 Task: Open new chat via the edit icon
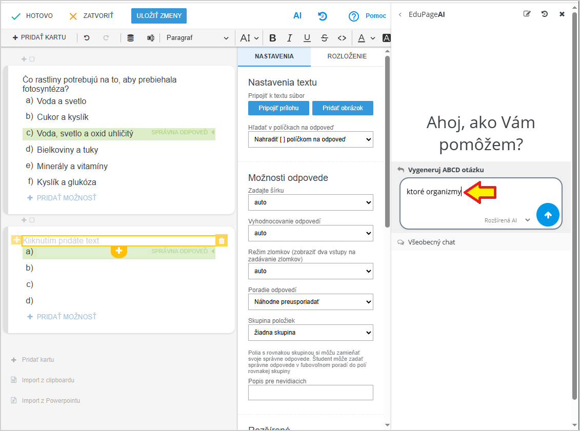click(527, 14)
